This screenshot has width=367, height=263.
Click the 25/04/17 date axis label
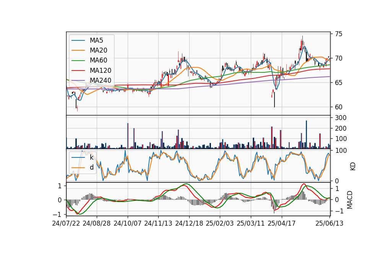click(282, 223)
